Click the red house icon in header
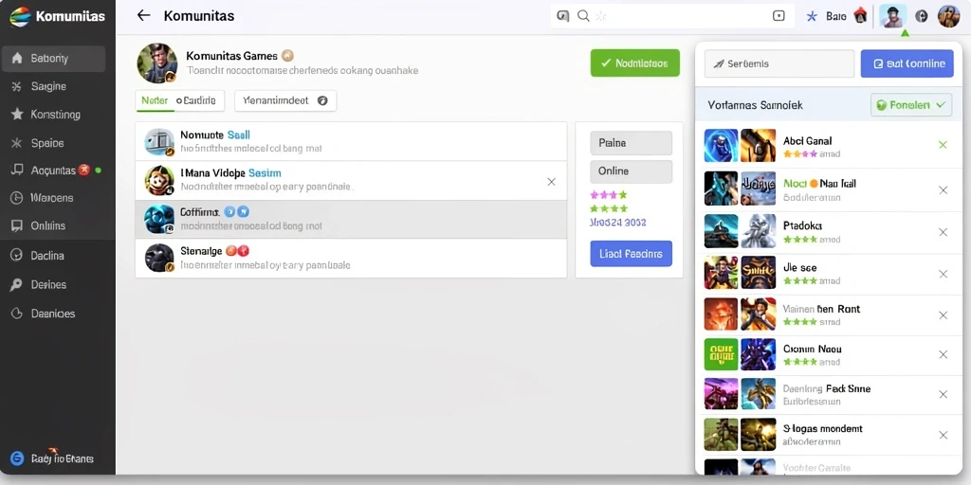 point(860,15)
